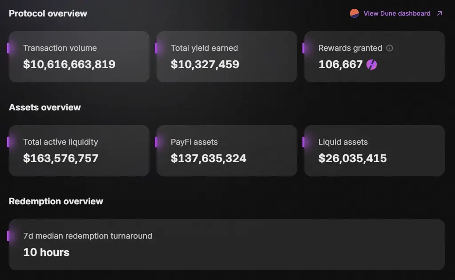Click the purple accent marker on PayFi assets card
455x280 pixels.
[156, 142]
